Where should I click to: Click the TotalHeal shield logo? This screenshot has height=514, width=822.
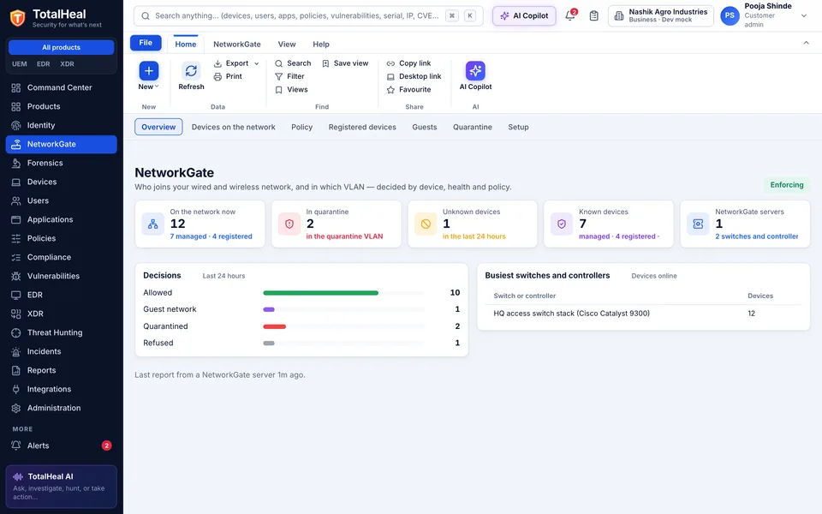pyautogui.click(x=18, y=18)
